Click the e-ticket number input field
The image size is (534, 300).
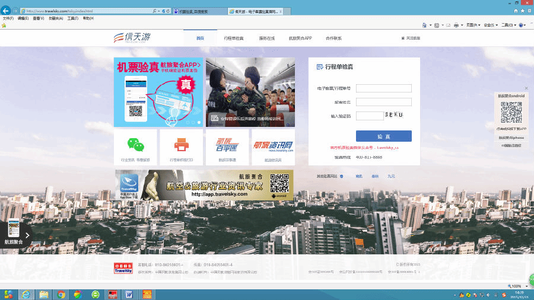click(x=383, y=88)
